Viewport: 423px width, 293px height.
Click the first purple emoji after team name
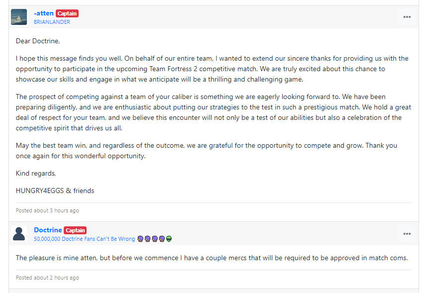tap(140, 239)
